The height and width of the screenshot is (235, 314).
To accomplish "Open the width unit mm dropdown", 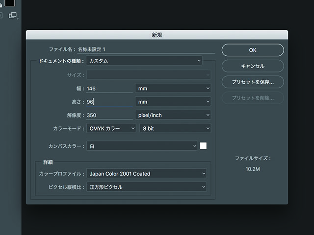I will pyautogui.click(x=173, y=88).
